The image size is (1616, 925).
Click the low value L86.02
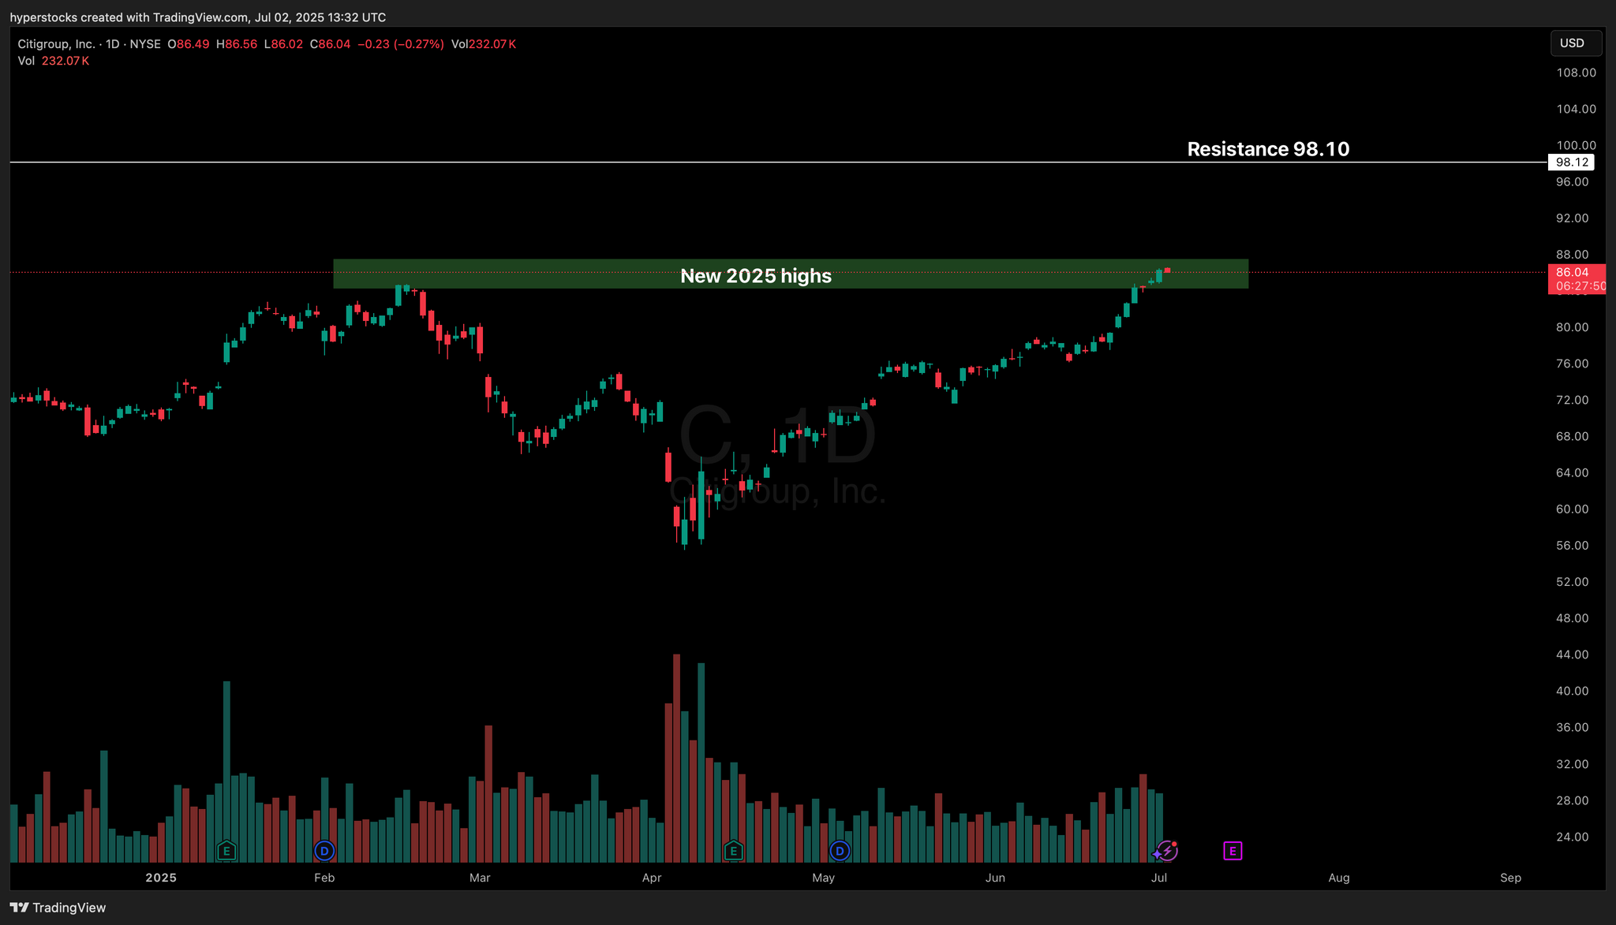coord(283,44)
